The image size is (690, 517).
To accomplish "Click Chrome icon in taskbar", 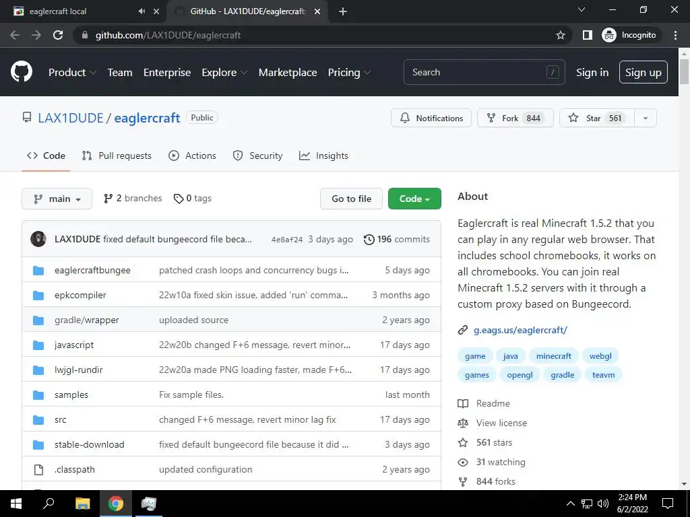I will point(116,504).
